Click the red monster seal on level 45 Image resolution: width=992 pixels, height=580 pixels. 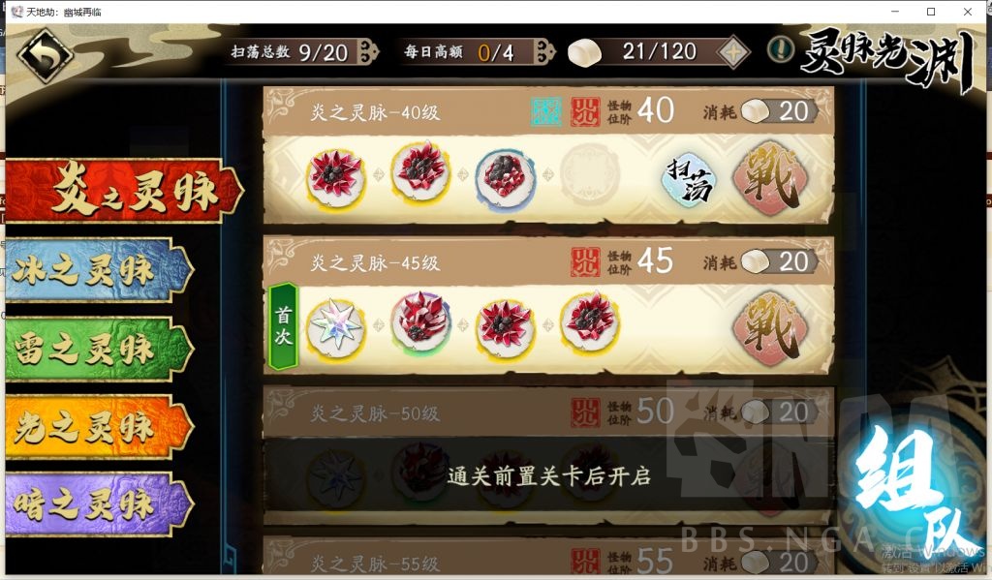point(585,261)
